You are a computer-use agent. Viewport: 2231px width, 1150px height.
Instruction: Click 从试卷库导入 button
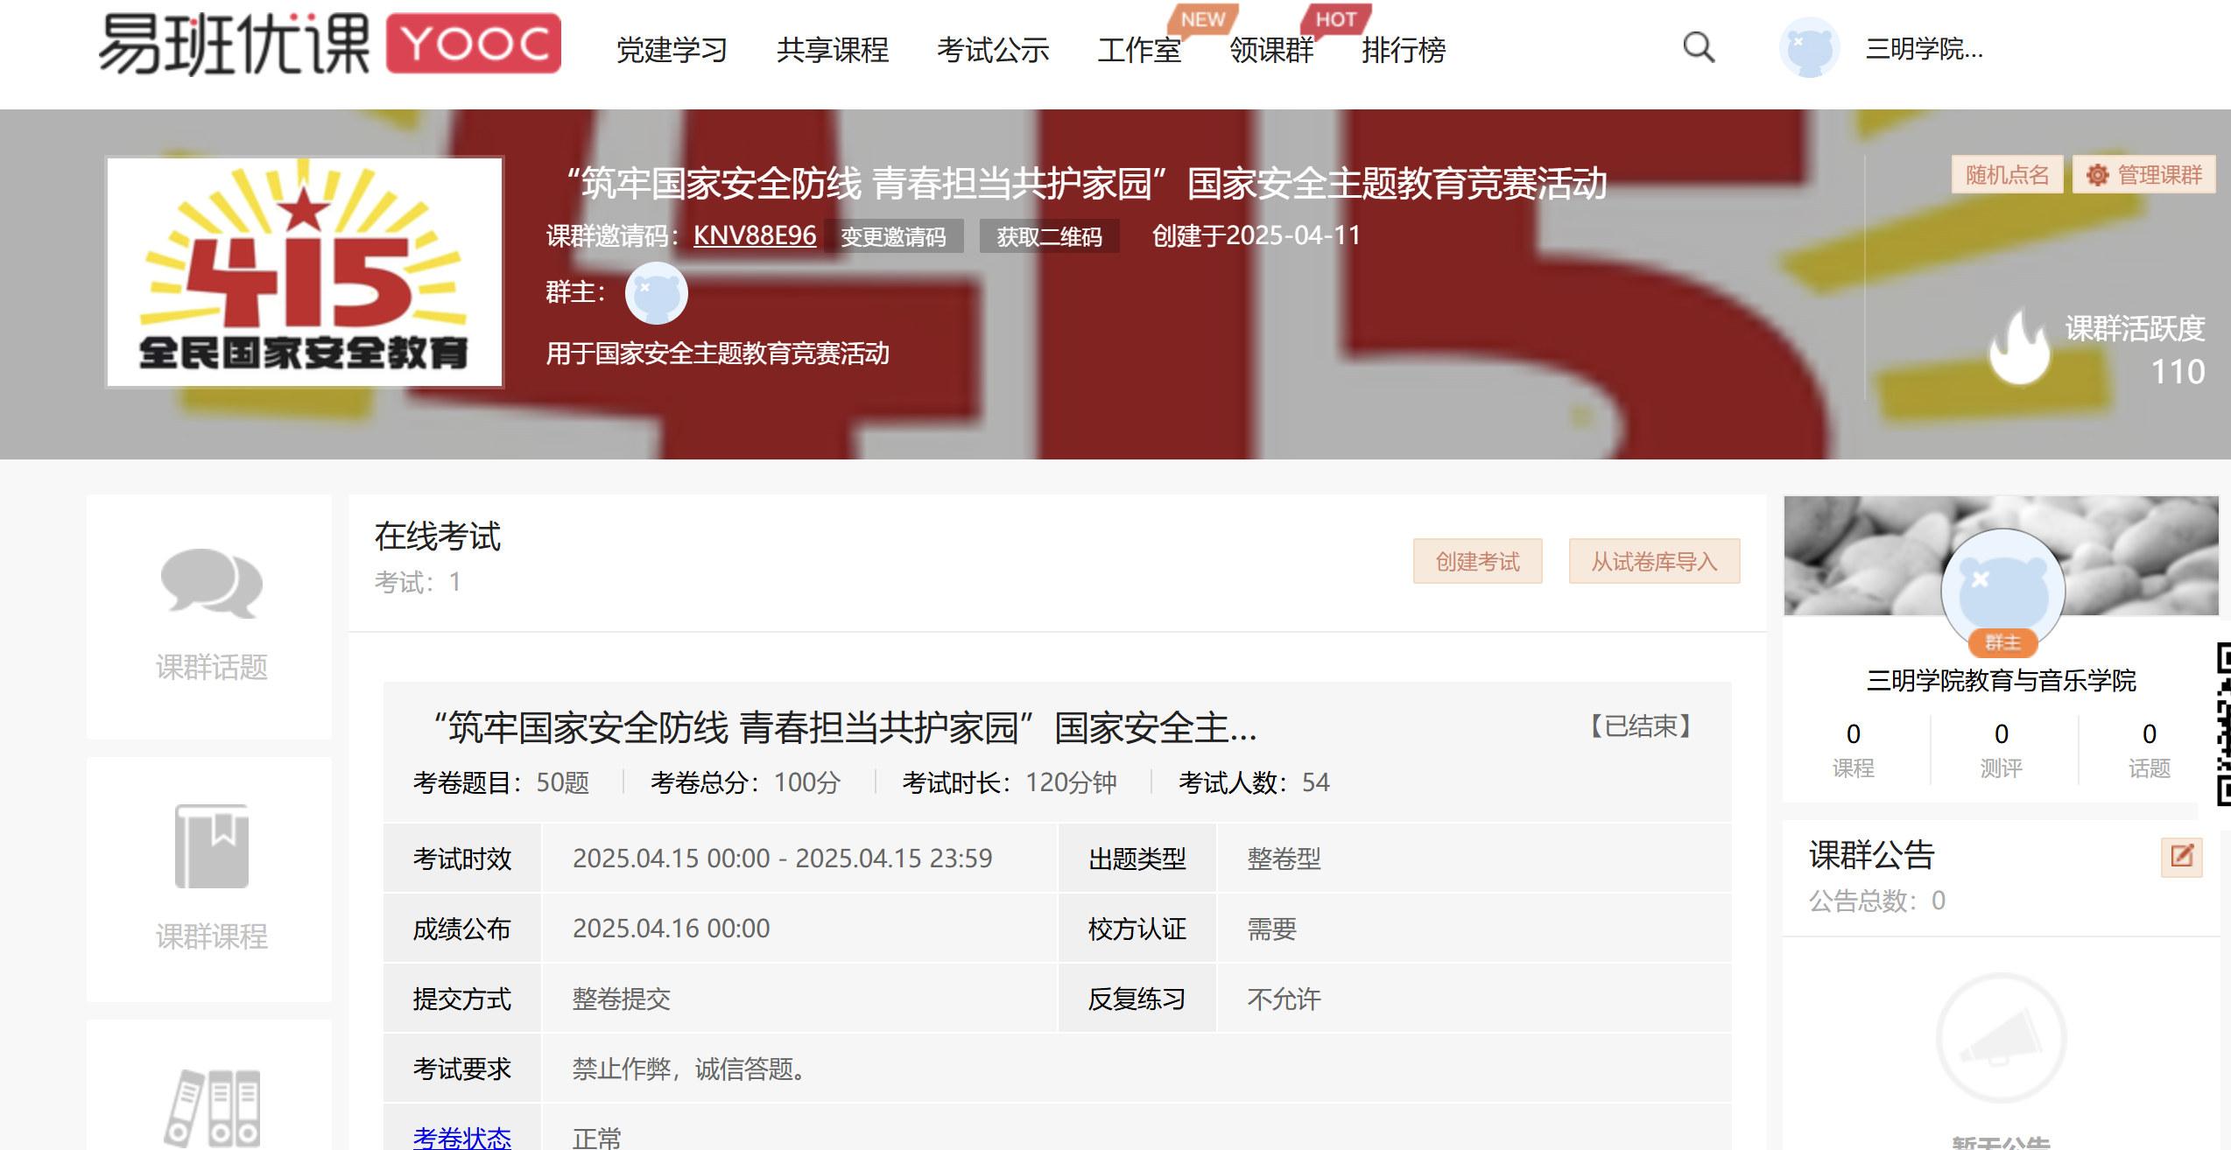click(x=1653, y=561)
